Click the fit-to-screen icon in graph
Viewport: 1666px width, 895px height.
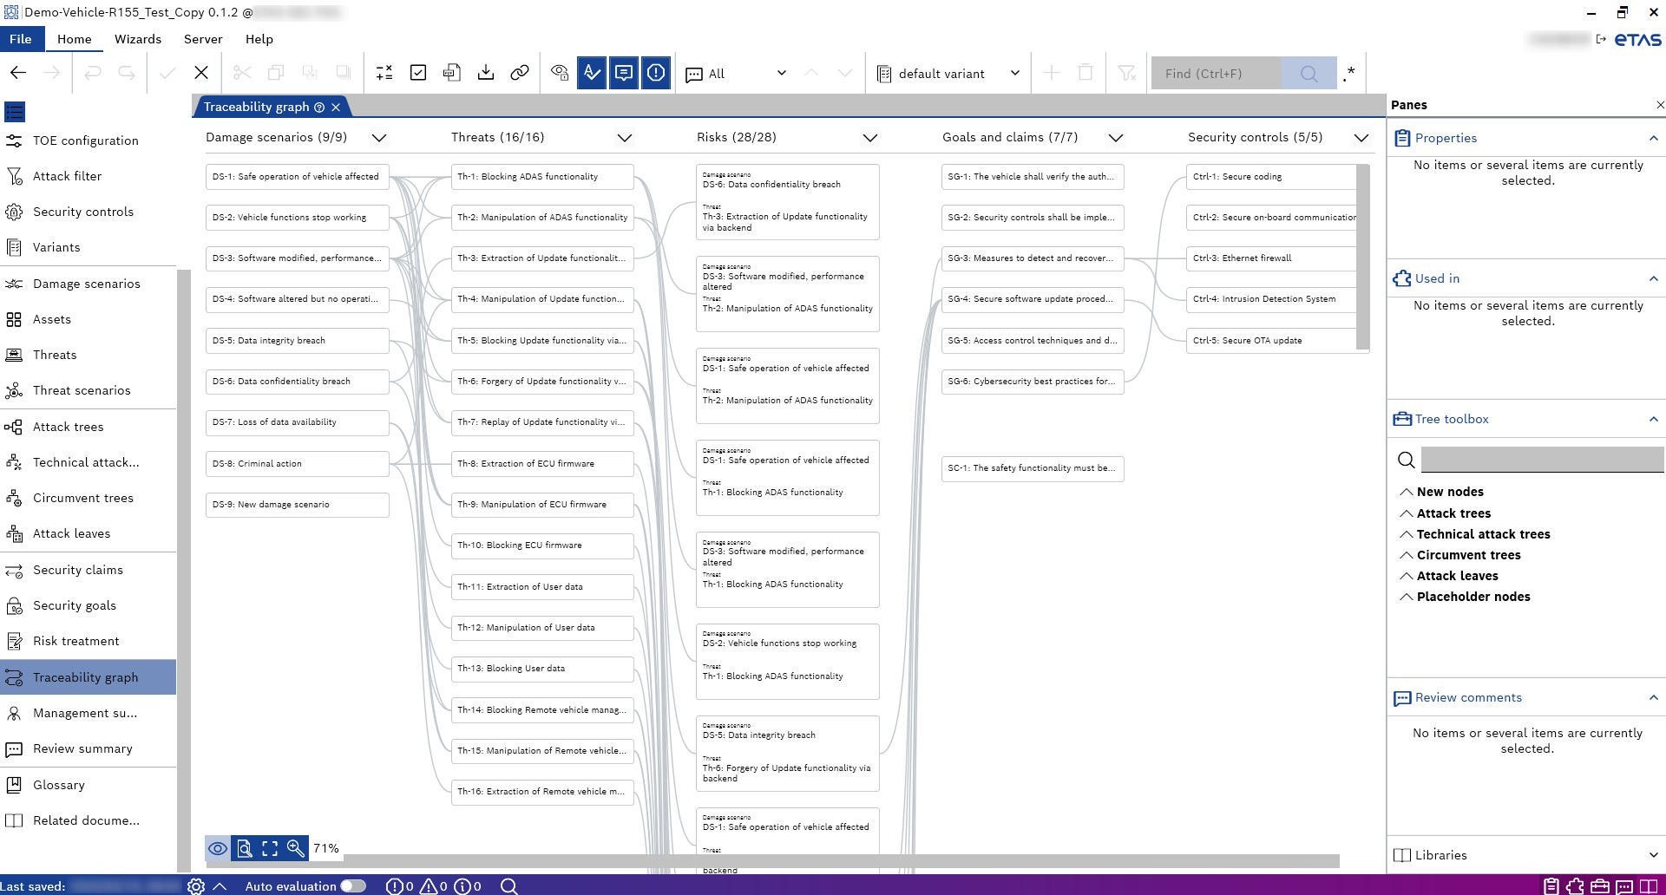pyautogui.click(x=270, y=848)
